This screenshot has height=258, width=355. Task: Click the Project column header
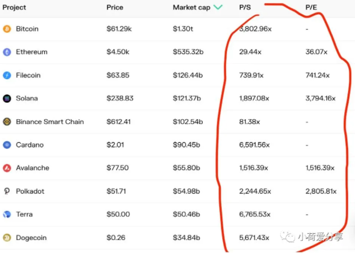pos(14,7)
